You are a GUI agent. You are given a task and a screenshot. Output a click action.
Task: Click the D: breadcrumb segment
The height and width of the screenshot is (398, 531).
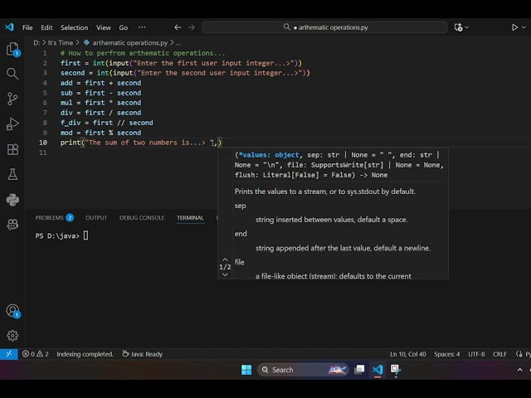pyautogui.click(x=37, y=42)
